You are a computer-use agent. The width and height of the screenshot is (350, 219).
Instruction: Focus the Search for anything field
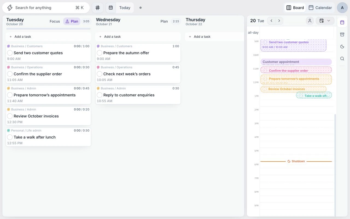(46, 8)
